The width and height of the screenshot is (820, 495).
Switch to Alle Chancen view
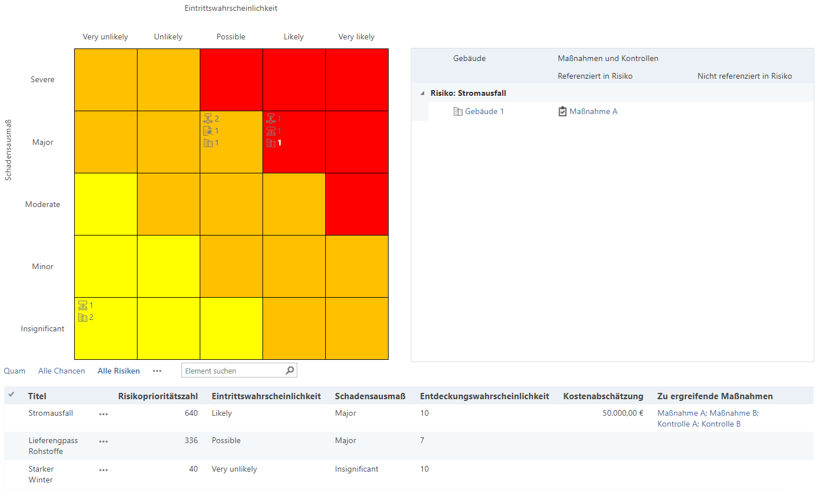62,371
